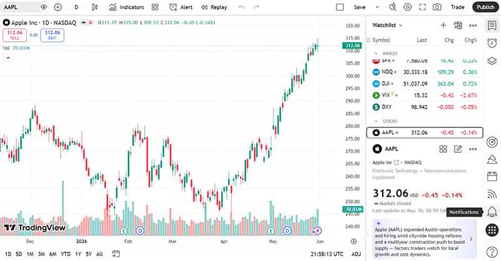The height and width of the screenshot is (261, 501).
Task: Open chart settings hexagon icon
Action: click(408, 7)
